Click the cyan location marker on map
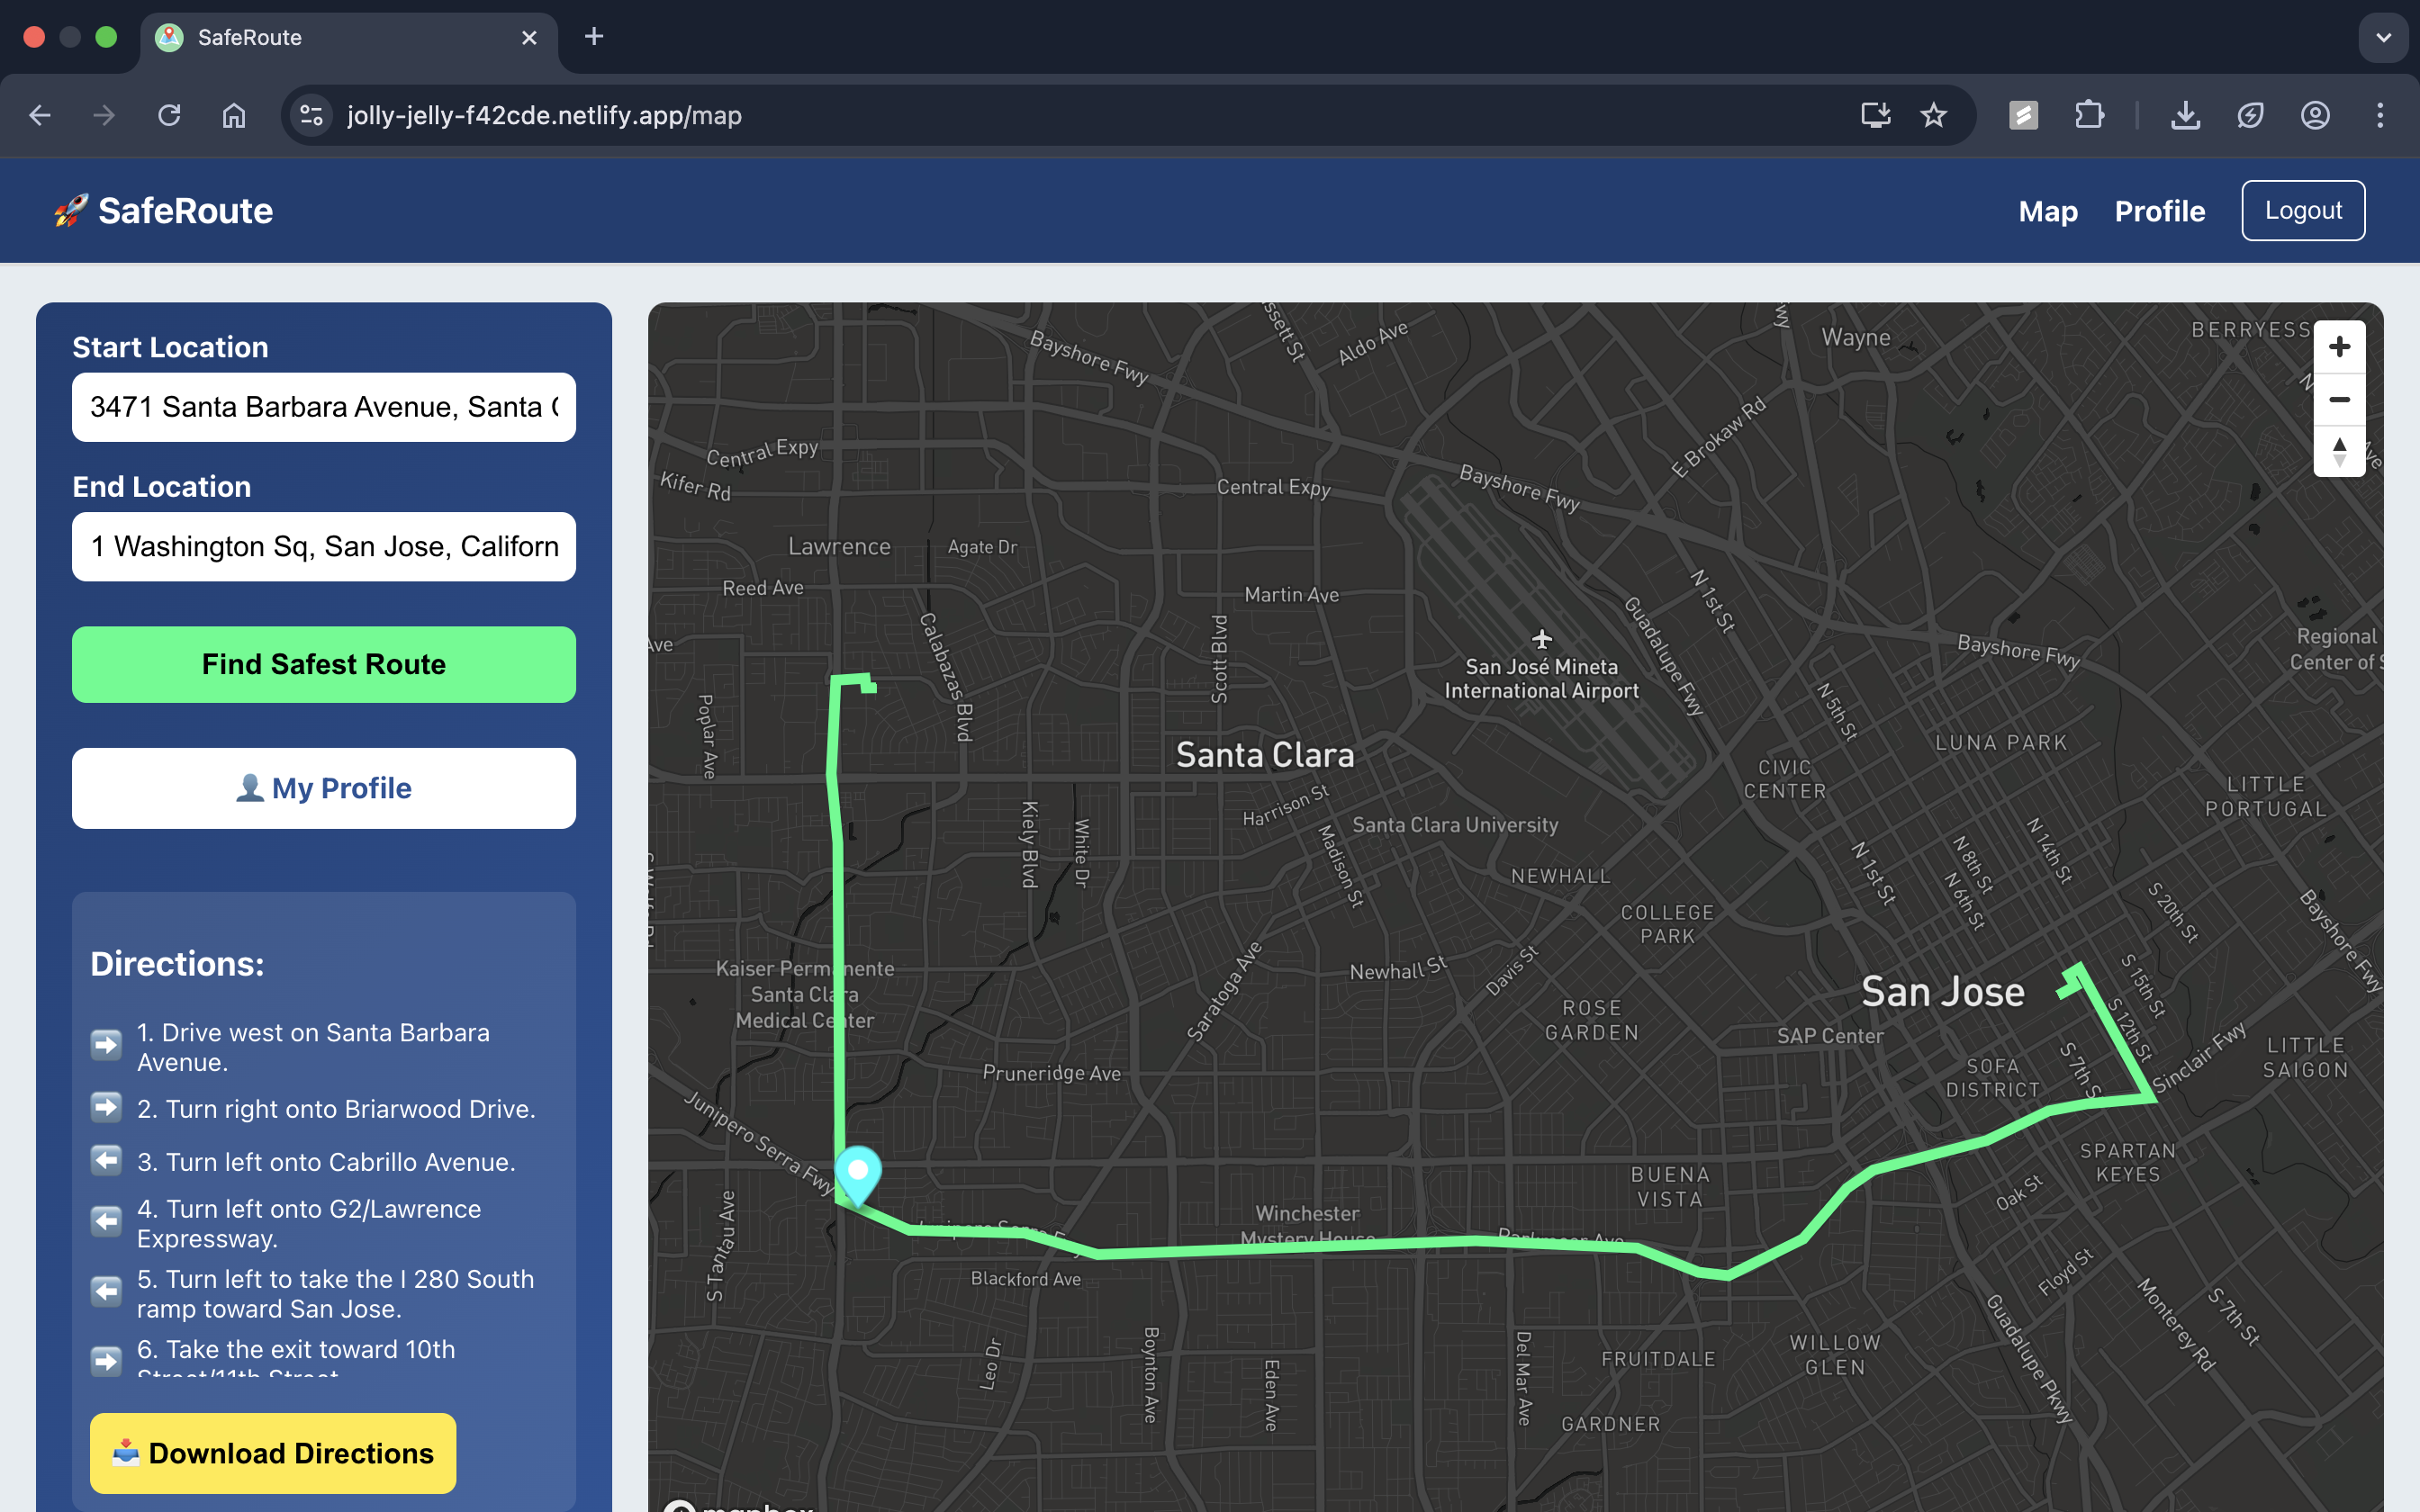The height and width of the screenshot is (1512, 2420). pyautogui.click(x=857, y=1172)
